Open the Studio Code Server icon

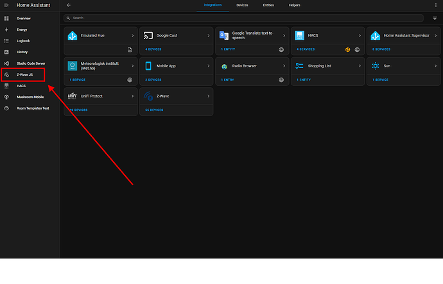[6, 63]
